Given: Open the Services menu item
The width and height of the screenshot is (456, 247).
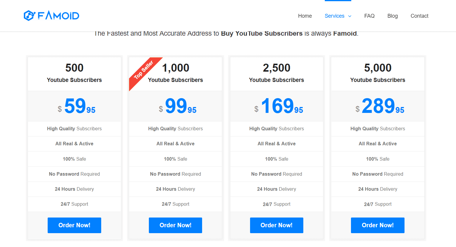Looking at the screenshot, I should click(334, 16).
